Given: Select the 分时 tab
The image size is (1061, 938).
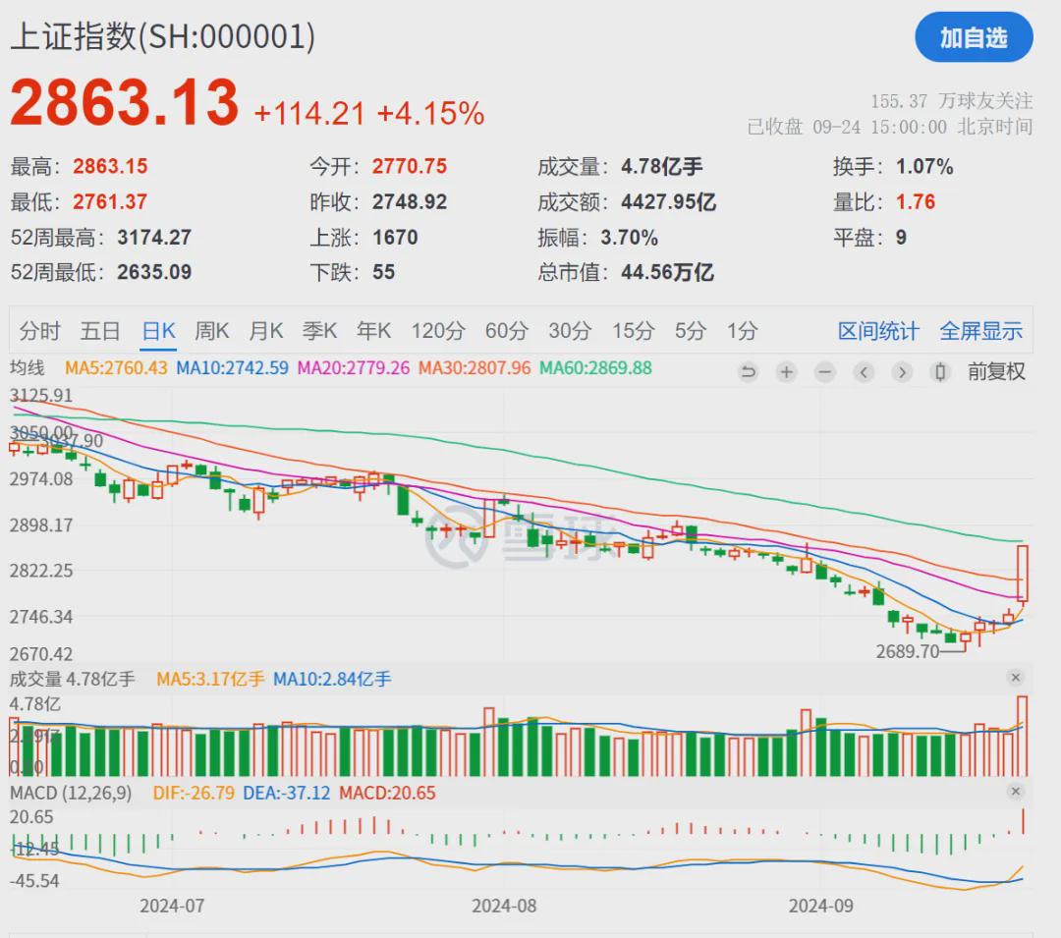Looking at the screenshot, I should pos(40,331).
